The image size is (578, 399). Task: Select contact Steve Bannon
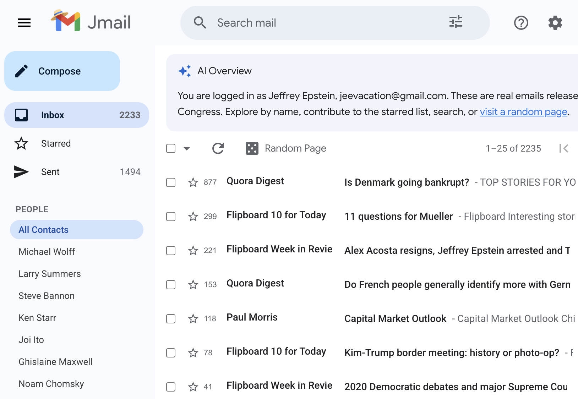coord(47,296)
